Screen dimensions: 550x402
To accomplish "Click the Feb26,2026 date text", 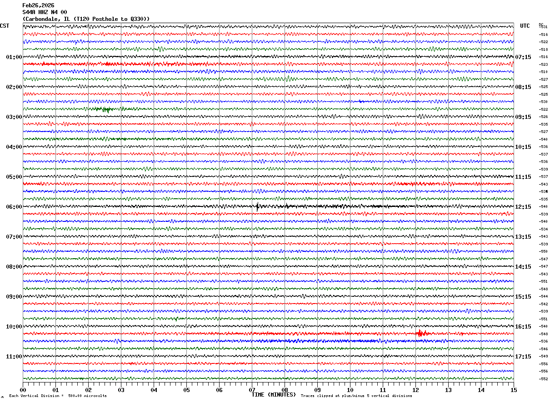I will point(38,5).
